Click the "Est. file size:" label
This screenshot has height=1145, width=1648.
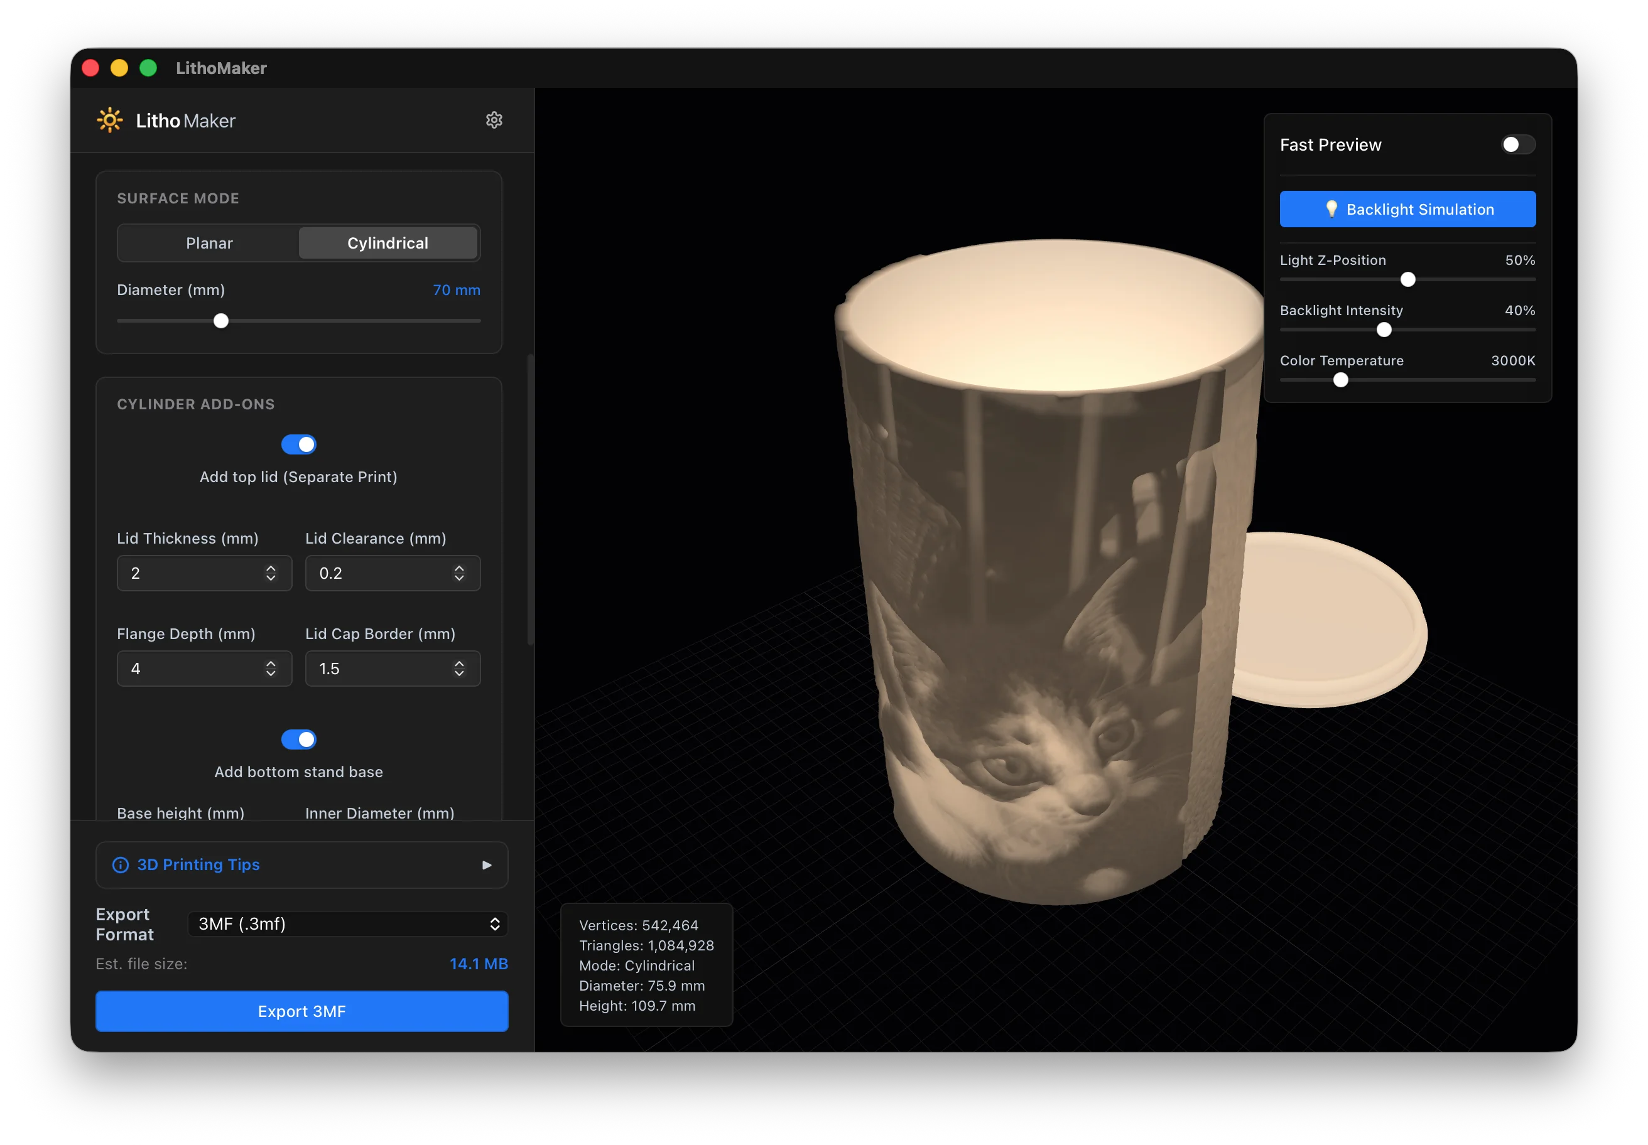tap(141, 964)
